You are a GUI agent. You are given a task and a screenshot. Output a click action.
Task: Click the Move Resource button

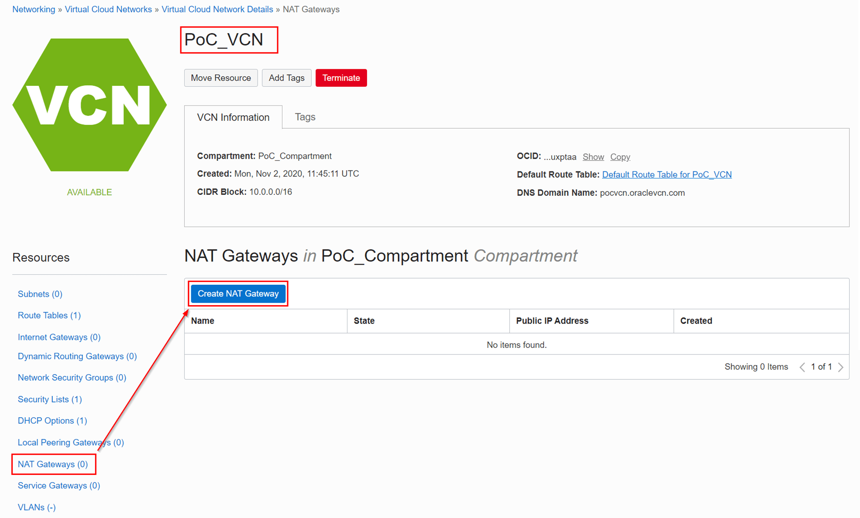point(221,78)
